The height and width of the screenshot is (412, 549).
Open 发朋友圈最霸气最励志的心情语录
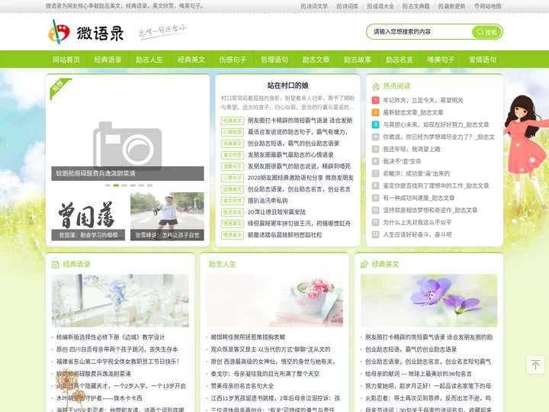click(291, 155)
